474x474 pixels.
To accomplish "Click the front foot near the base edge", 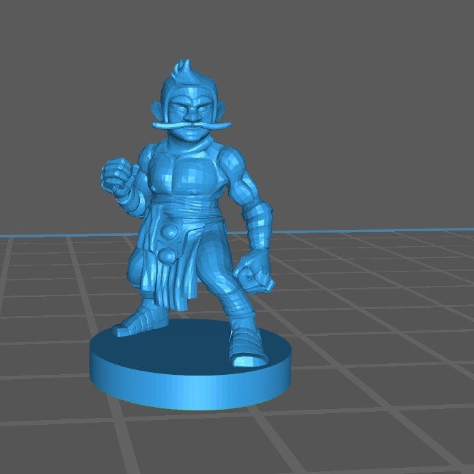I will click(242, 349).
